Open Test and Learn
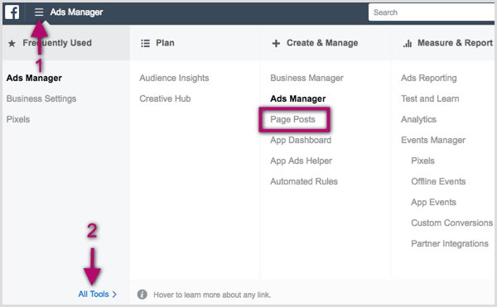The image size is (497, 307). point(430,98)
